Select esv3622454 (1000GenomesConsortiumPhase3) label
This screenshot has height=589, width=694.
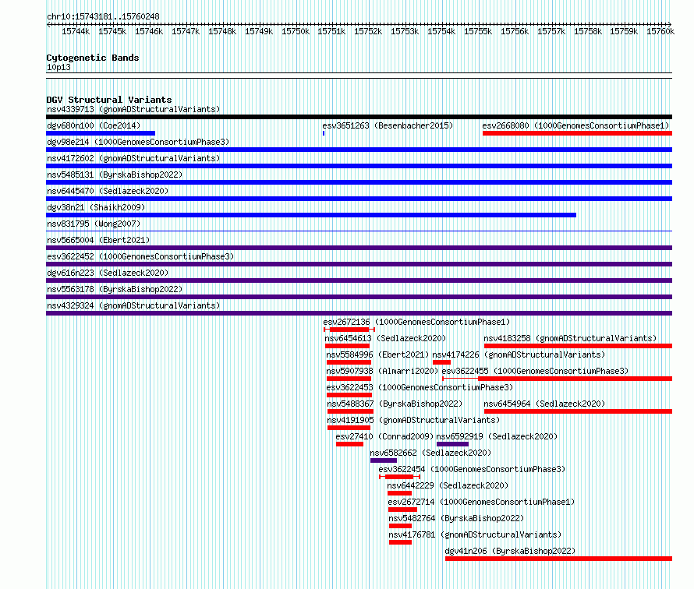(472, 469)
